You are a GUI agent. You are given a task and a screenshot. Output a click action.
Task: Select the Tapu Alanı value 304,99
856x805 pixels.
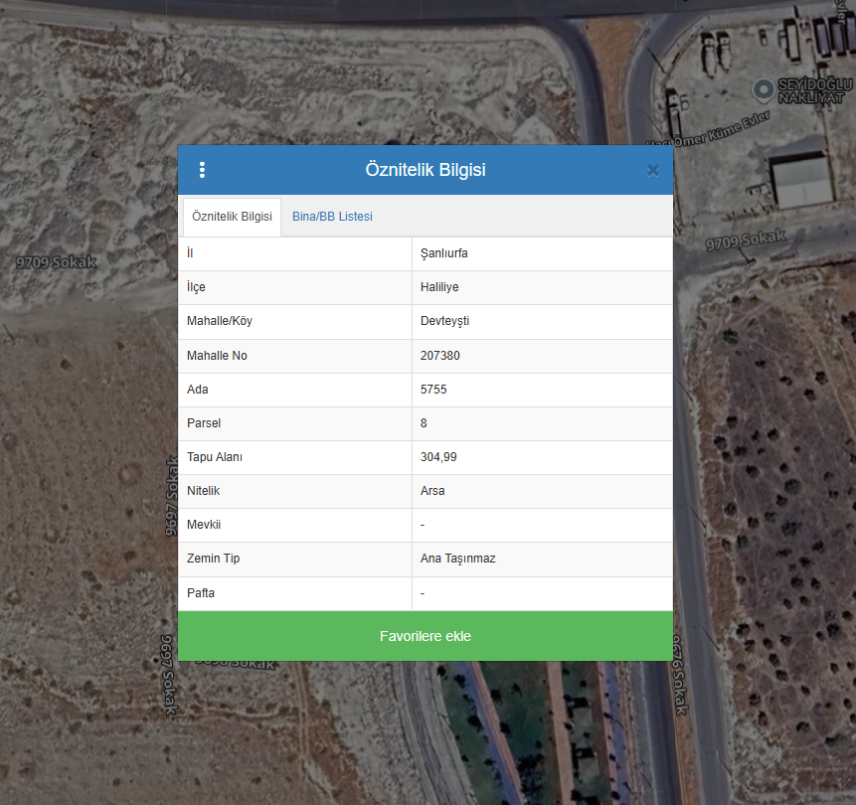pos(438,457)
